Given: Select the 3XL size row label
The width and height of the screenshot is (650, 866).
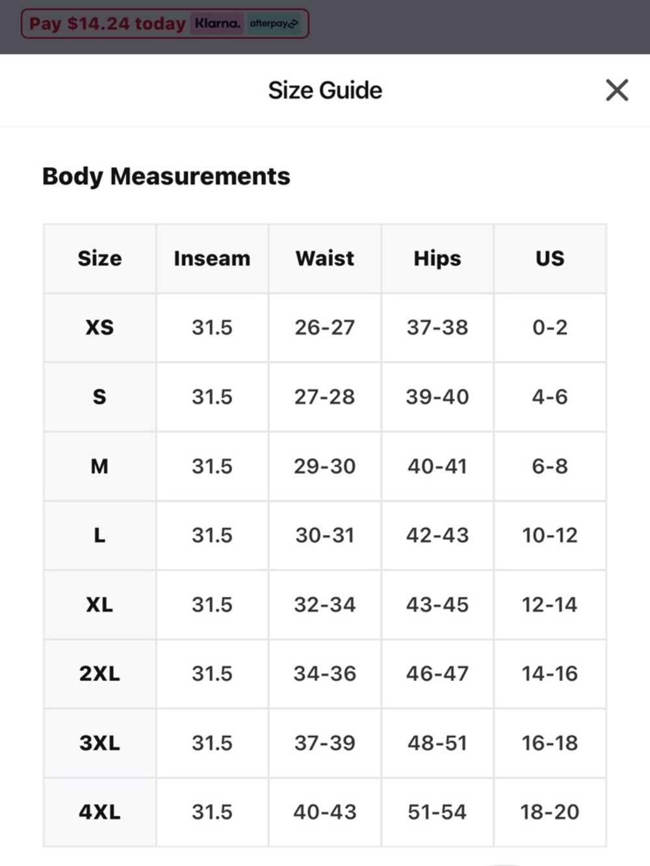Looking at the screenshot, I should pos(99,743).
